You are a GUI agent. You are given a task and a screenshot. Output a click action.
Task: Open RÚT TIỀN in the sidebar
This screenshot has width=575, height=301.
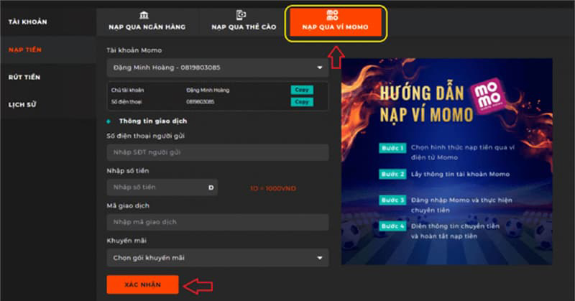pos(24,77)
